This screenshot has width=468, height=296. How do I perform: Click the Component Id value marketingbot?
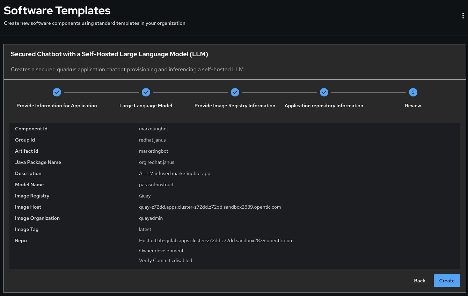tap(153, 129)
